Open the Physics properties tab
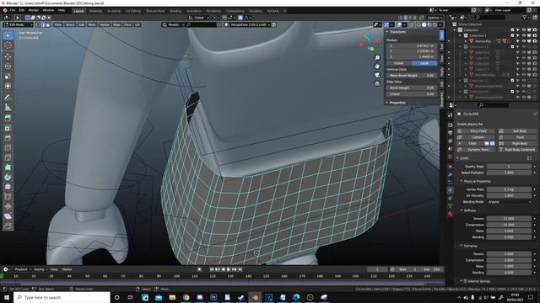 [x=450, y=190]
